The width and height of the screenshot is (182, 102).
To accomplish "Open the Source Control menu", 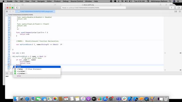I will [77, 1].
